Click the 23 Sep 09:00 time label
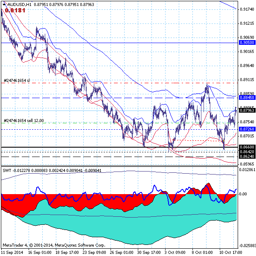The image size is (256, 256). (95, 252)
